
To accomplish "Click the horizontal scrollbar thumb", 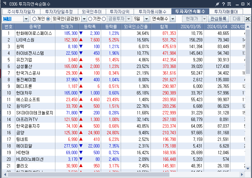I will pos(89,174).
